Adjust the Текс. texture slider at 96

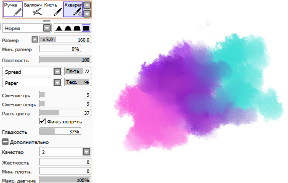point(78,82)
